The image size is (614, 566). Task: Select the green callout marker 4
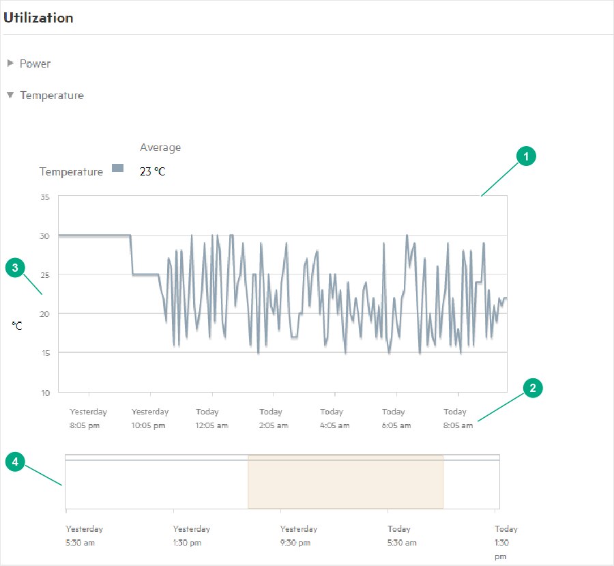tap(16, 462)
